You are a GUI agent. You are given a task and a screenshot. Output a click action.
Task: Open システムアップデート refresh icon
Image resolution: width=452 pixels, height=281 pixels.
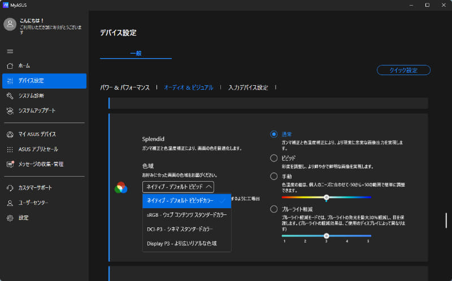(x=10, y=111)
